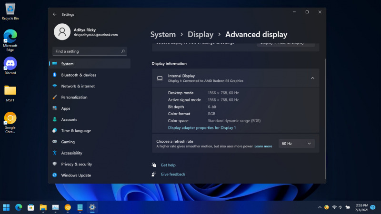Click the Gaming controller icon
381x214 pixels.
[55, 141]
